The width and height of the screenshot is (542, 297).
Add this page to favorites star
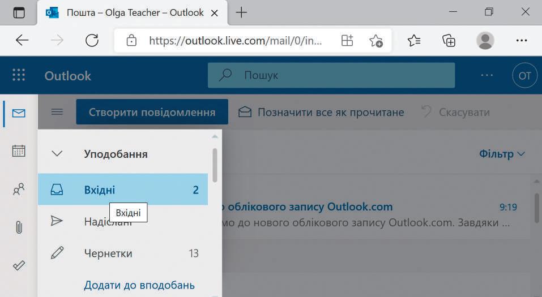pyautogui.click(x=376, y=41)
